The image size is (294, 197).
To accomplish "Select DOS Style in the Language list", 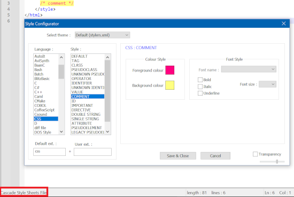I will coord(46,132).
